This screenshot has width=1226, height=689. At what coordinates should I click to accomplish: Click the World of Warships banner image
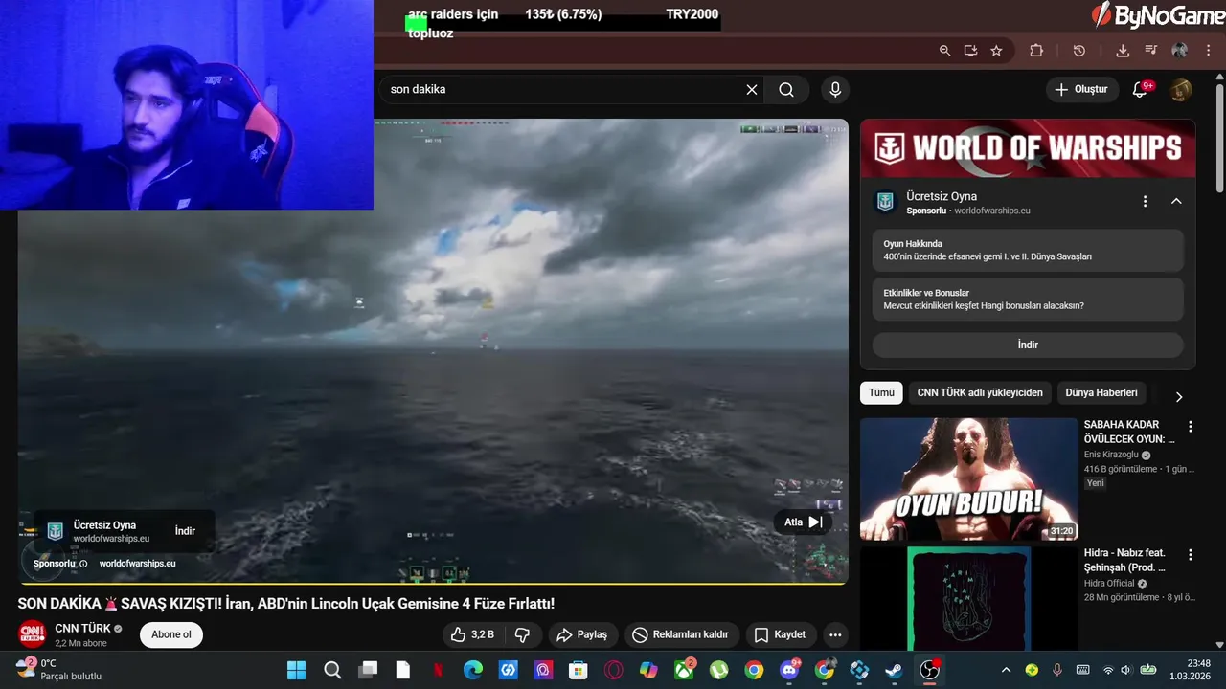pos(1028,148)
